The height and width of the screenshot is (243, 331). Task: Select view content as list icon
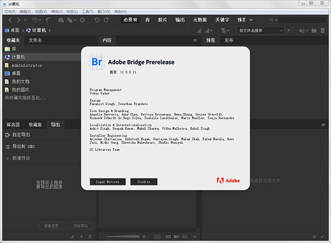point(185,237)
